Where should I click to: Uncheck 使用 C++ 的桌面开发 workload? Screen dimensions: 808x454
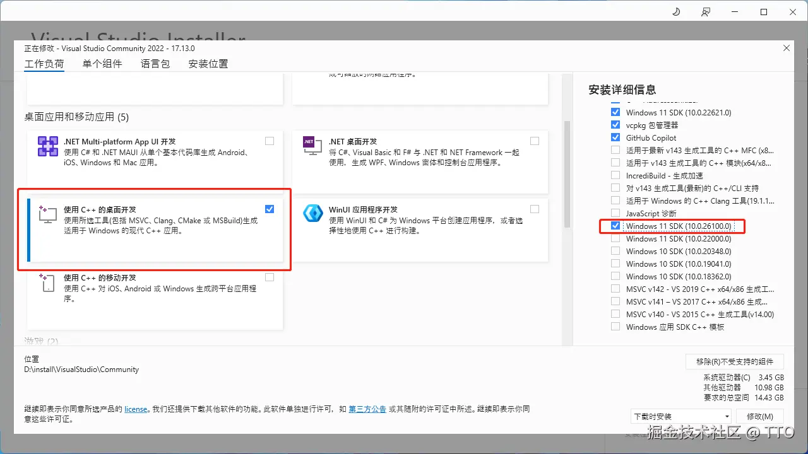tap(270, 209)
